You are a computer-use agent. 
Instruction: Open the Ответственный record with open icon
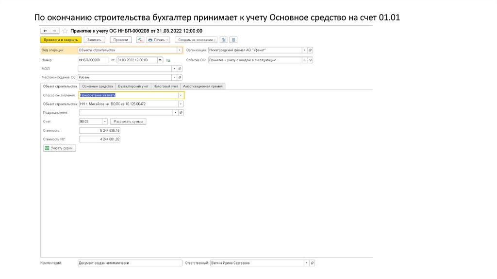[312, 263]
